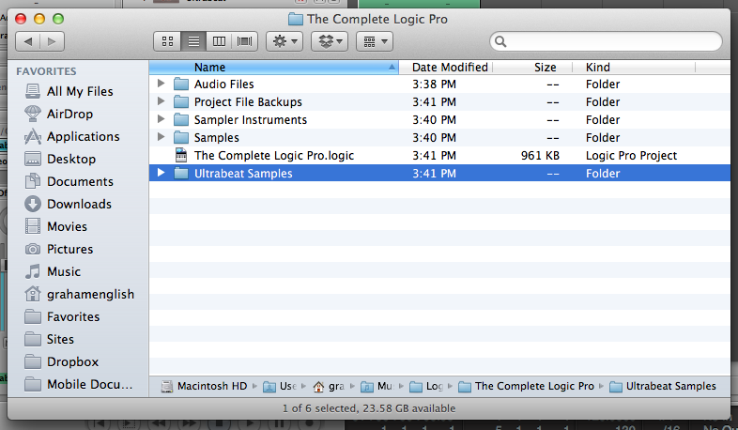Click Macintosh HD in the path bar
This screenshot has width=738, height=430.
[x=205, y=386]
